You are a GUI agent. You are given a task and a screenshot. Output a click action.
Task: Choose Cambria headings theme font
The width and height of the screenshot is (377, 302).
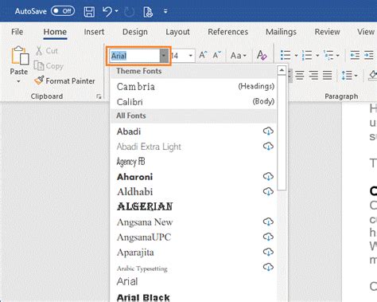coord(193,86)
